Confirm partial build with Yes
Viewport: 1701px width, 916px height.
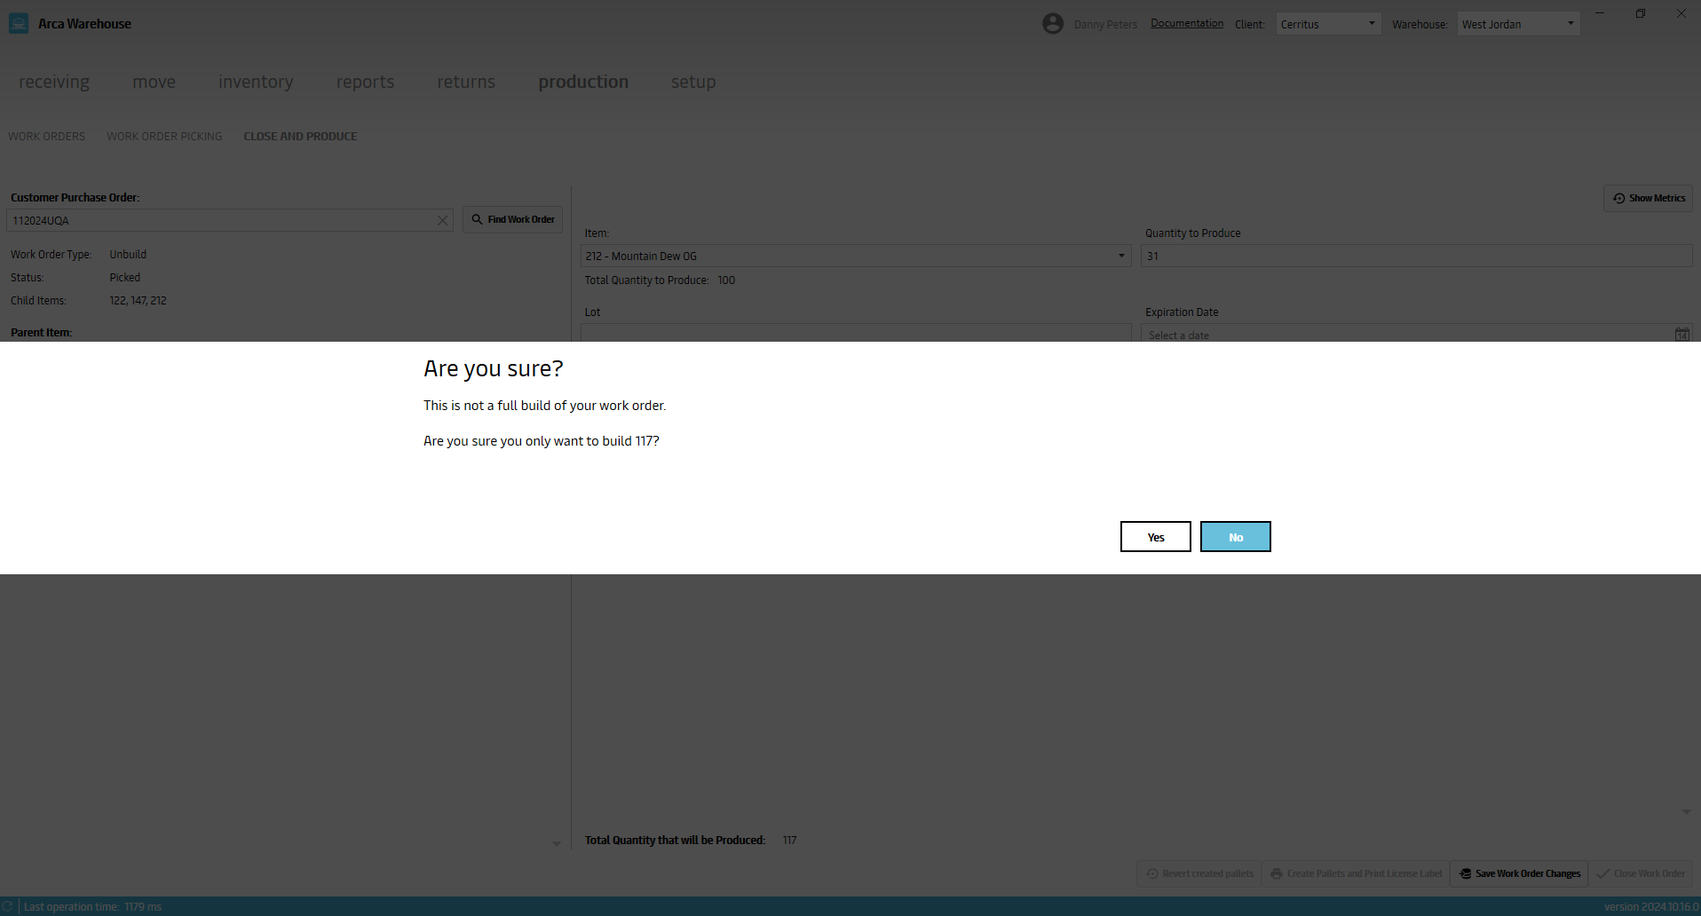(1155, 537)
